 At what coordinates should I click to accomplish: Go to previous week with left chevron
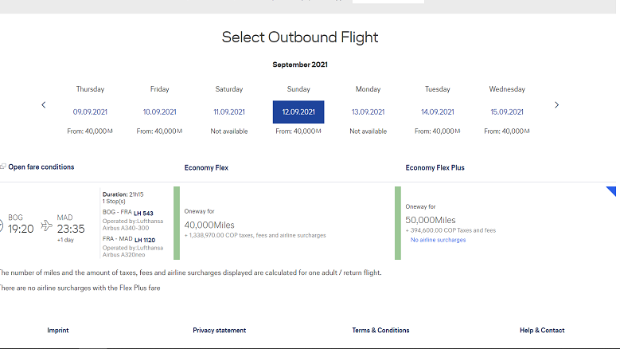44,105
